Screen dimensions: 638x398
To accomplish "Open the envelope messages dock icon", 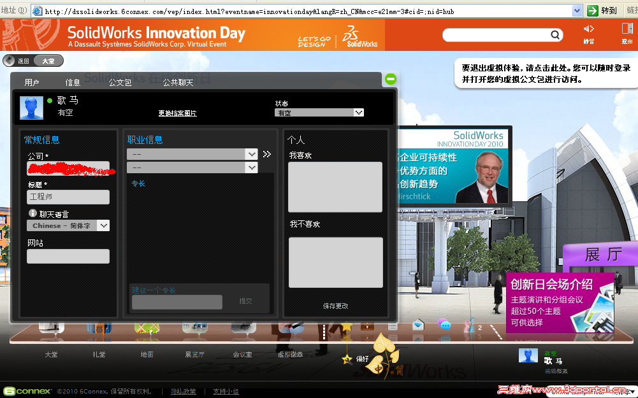I will pos(418,325).
